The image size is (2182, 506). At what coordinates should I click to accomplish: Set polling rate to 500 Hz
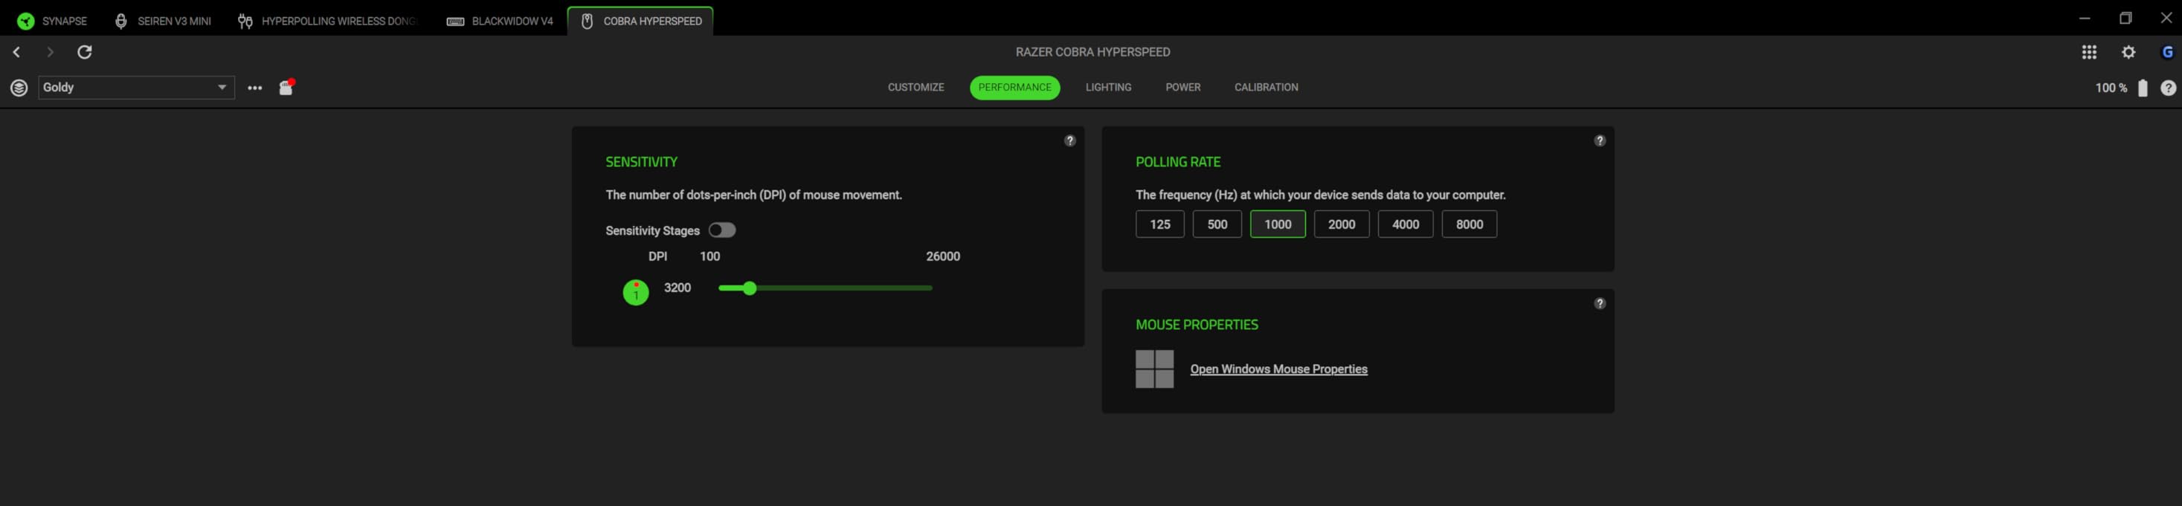coord(1217,224)
